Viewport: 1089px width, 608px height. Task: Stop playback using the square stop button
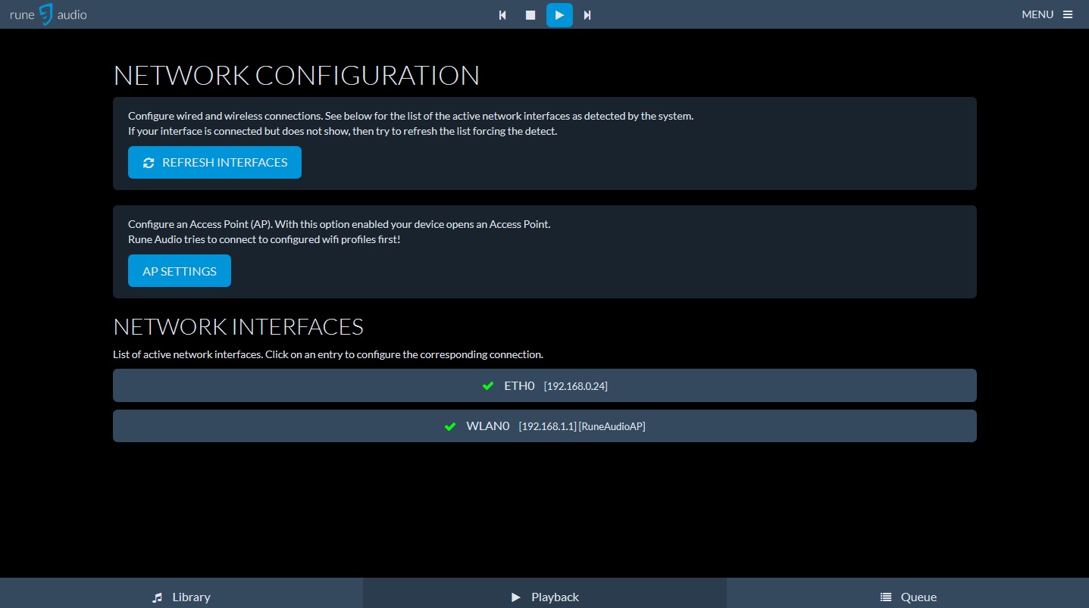530,15
